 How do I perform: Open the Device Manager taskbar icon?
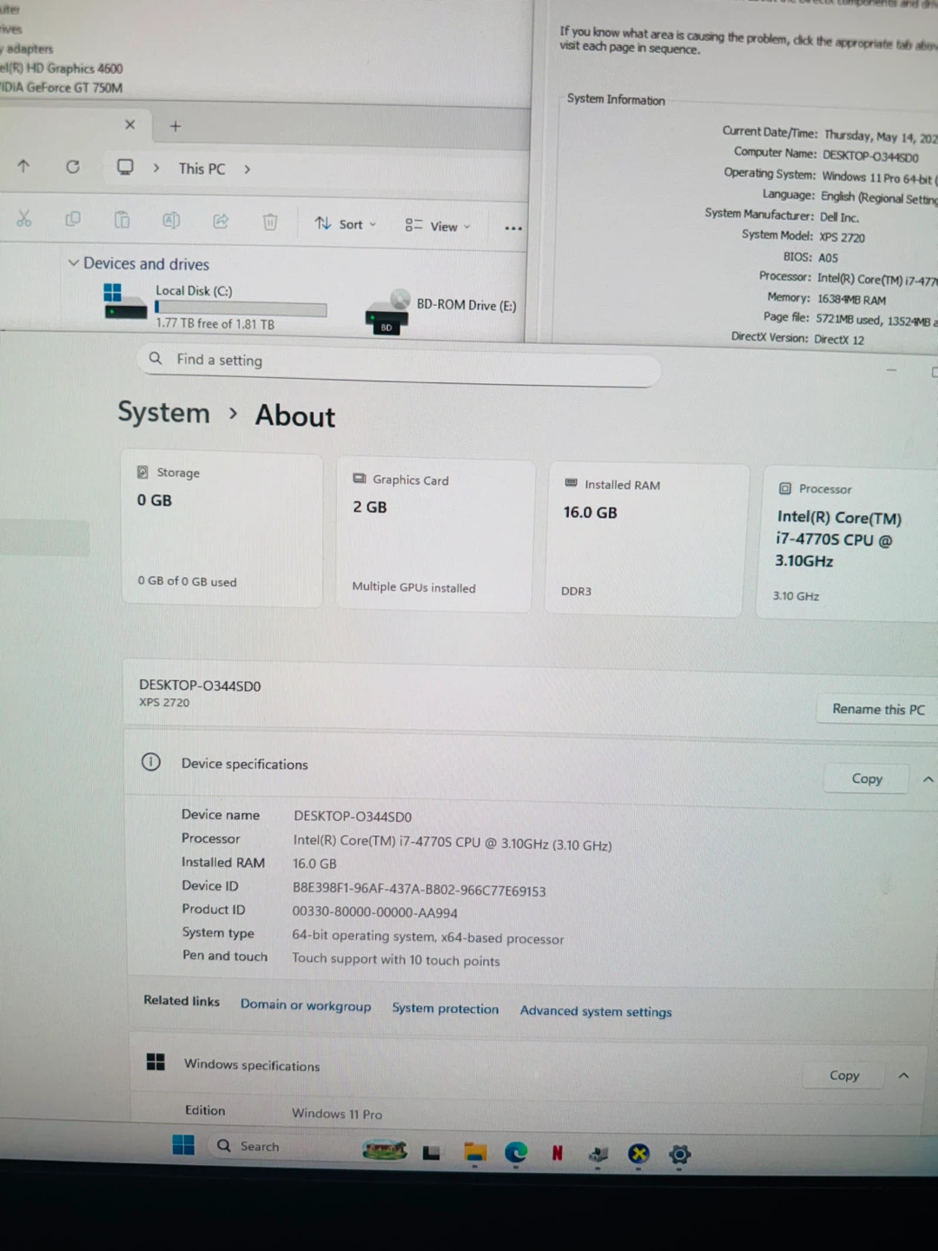(x=598, y=1154)
